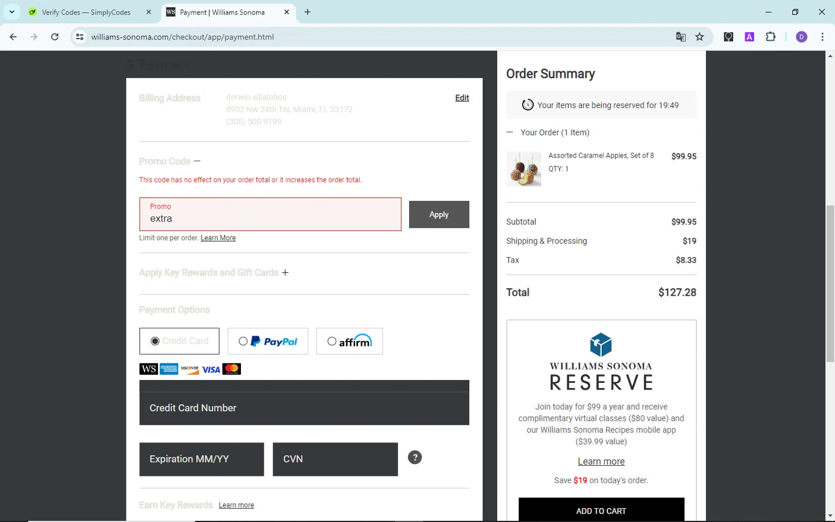Screen dimensions: 835x522
Task: Add Reserve membership with ADD TO CART
Action: pyautogui.click(x=601, y=510)
